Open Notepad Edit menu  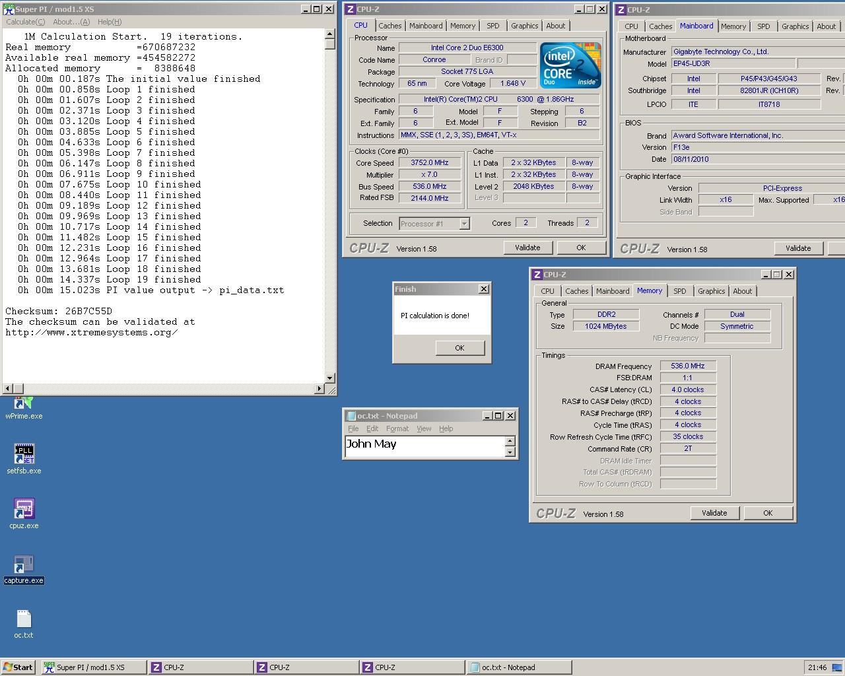[x=372, y=428]
